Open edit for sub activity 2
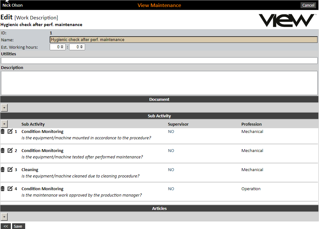 10,150
